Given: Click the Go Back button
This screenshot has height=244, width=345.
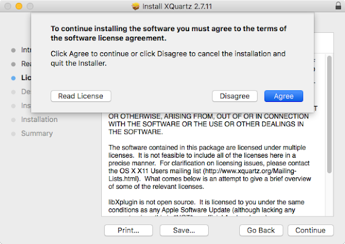Looking at the screenshot, I should [x=261, y=230].
